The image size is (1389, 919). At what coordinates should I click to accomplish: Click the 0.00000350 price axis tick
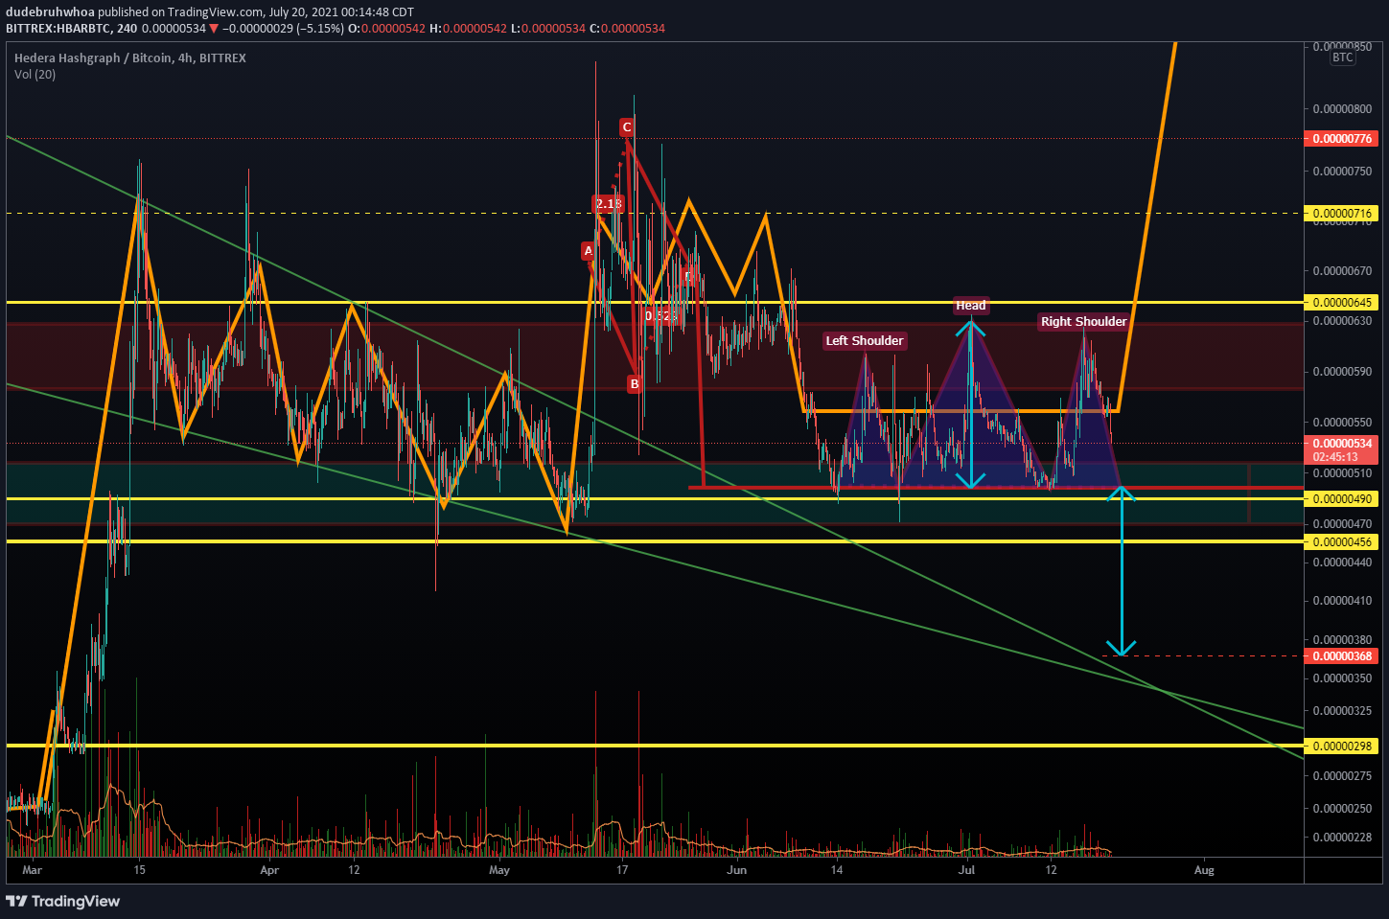(1342, 678)
